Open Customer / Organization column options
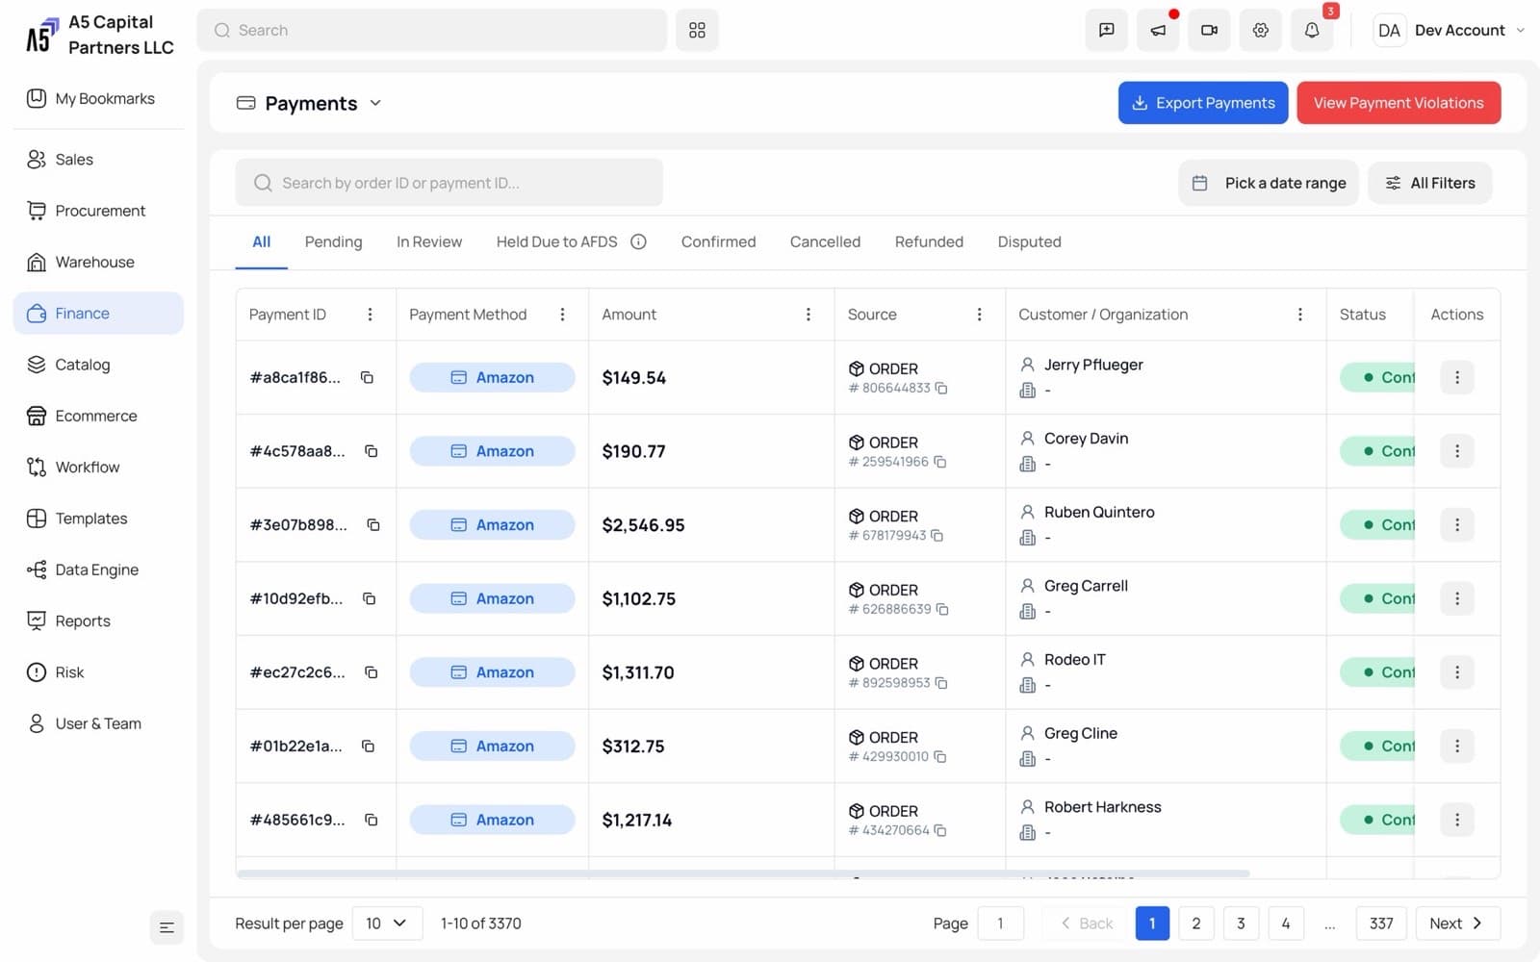The width and height of the screenshot is (1540, 962). 1300,315
